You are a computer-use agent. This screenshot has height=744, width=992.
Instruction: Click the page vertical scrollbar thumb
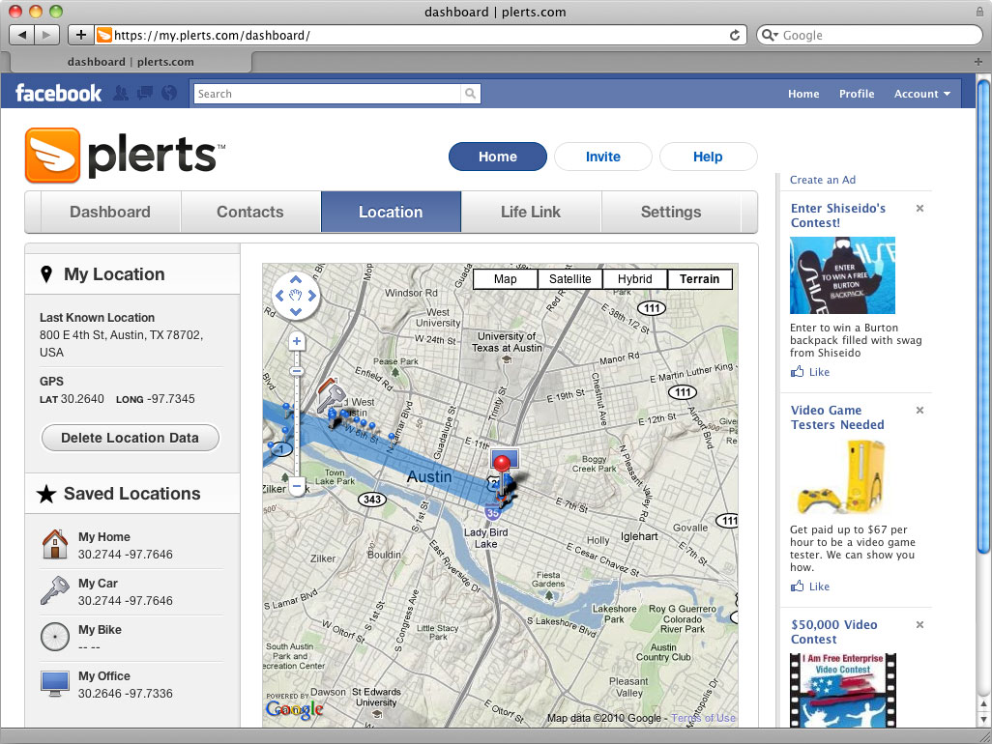click(x=983, y=316)
